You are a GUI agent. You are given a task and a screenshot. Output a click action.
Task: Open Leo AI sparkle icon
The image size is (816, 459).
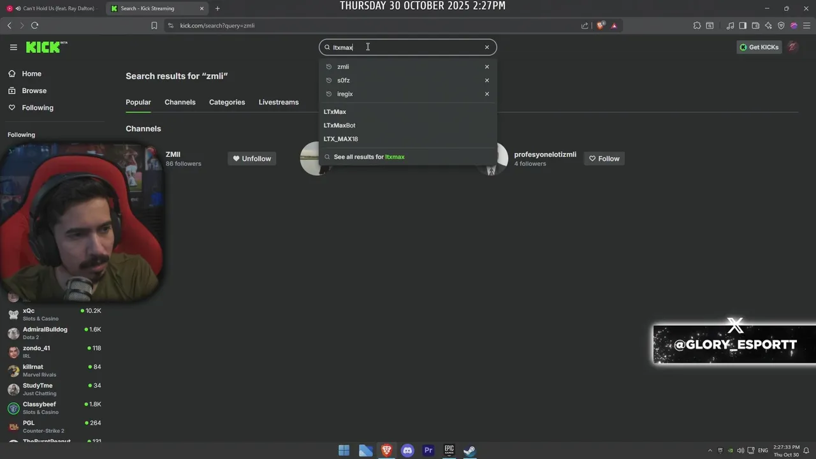[x=768, y=25]
